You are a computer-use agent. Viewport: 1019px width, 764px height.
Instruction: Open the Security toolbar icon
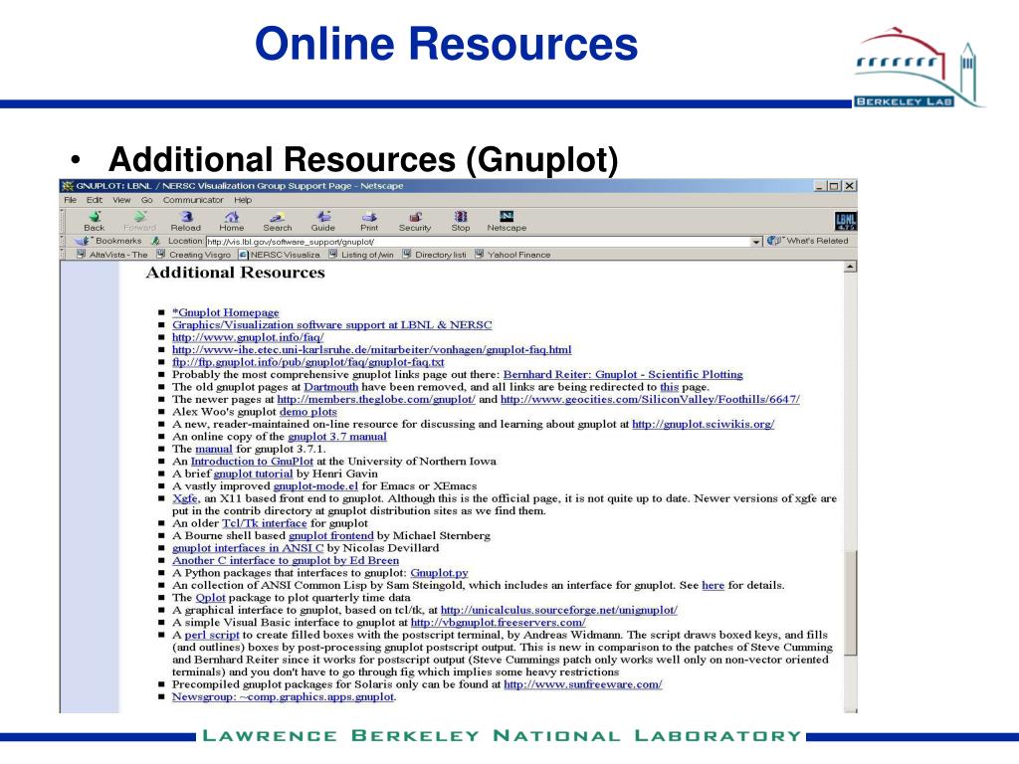415,220
